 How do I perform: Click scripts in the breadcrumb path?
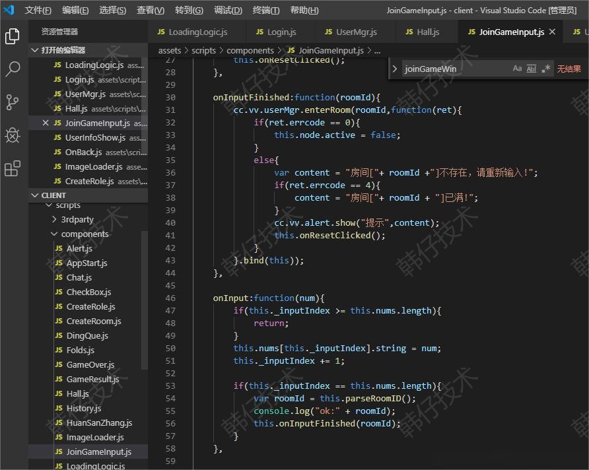(x=203, y=50)
